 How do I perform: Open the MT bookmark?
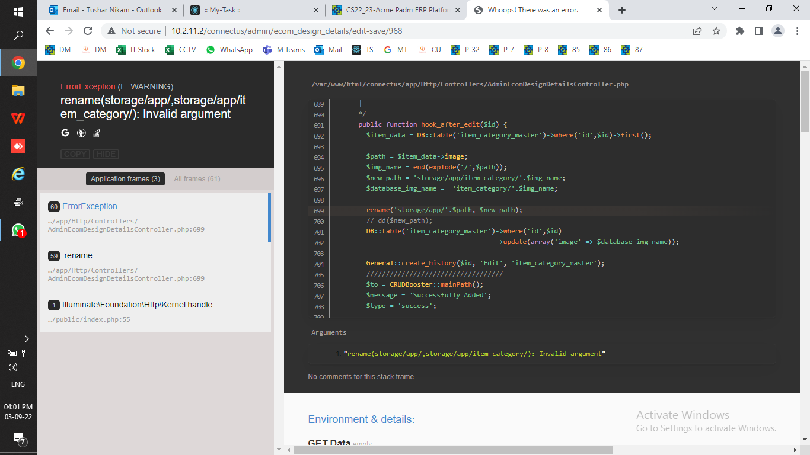396,50
